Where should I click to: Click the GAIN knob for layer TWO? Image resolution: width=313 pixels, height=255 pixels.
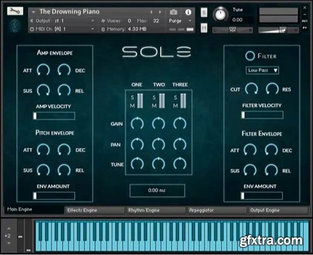158,123
